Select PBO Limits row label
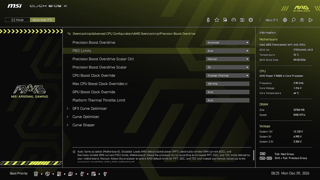The width and height of the screenshot is (320, 180). [82, 51]
